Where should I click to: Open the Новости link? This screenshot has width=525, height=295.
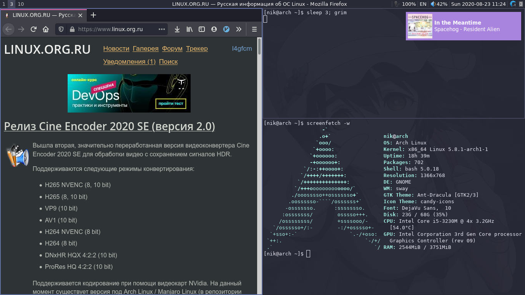click(x=116, y=48)
